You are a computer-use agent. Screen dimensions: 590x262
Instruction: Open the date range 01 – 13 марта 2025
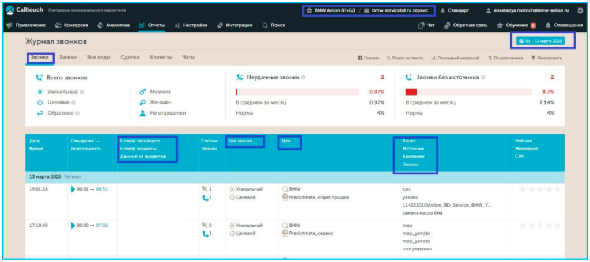pos(539,41)
